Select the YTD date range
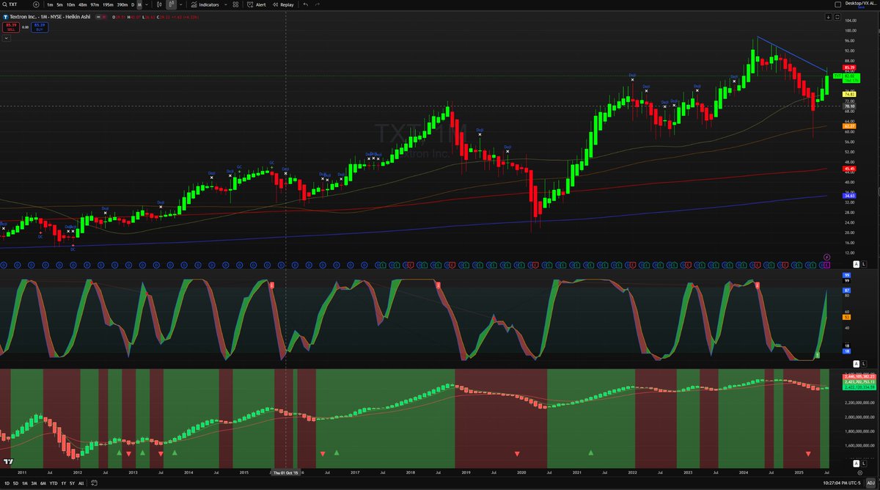Screen dimensions: 880x490 click(x=54, y=484)
